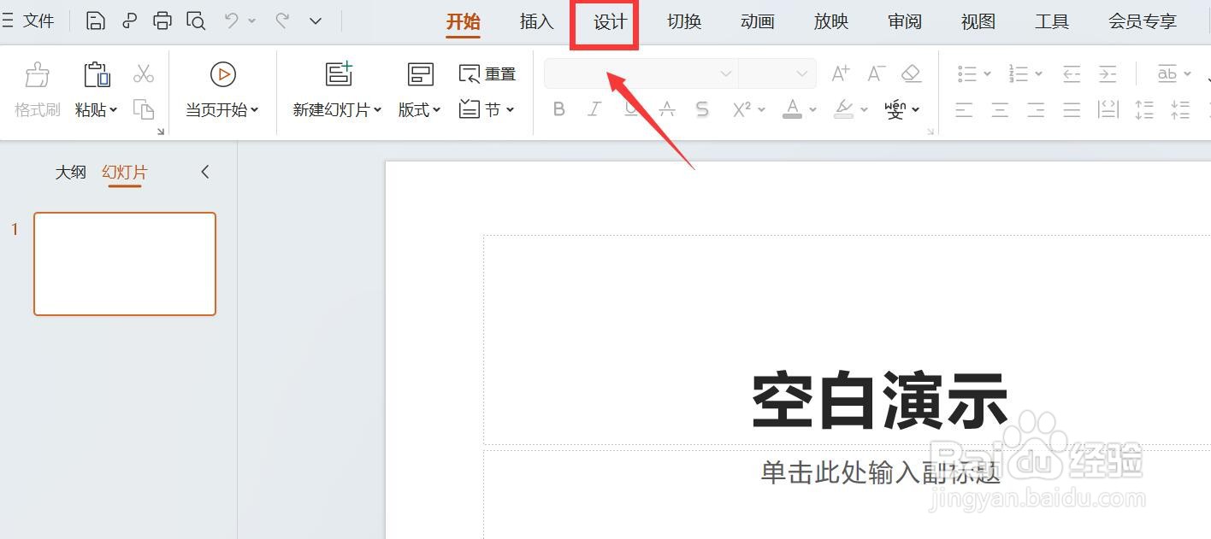Click the 节 section icon
The width and height of the screenshot is (1211, 539).
point(469,109)
